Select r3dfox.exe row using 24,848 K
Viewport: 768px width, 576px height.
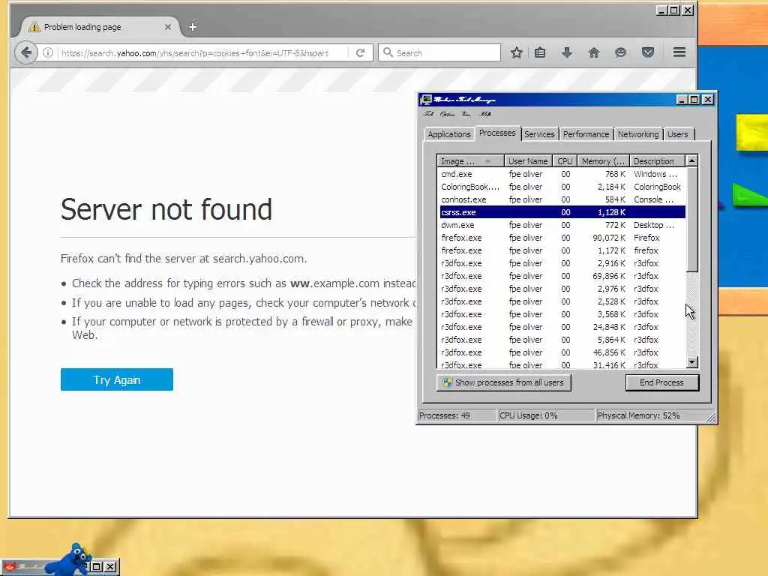click(562, 327)
